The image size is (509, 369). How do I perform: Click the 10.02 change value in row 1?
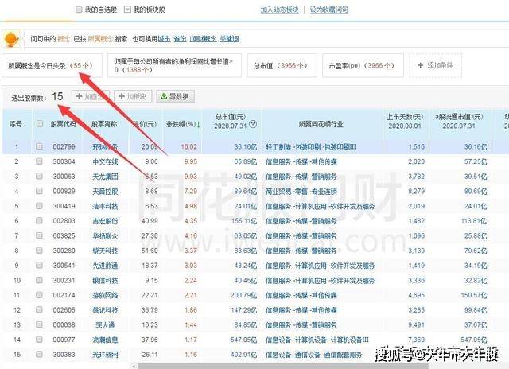coord(189,147)
